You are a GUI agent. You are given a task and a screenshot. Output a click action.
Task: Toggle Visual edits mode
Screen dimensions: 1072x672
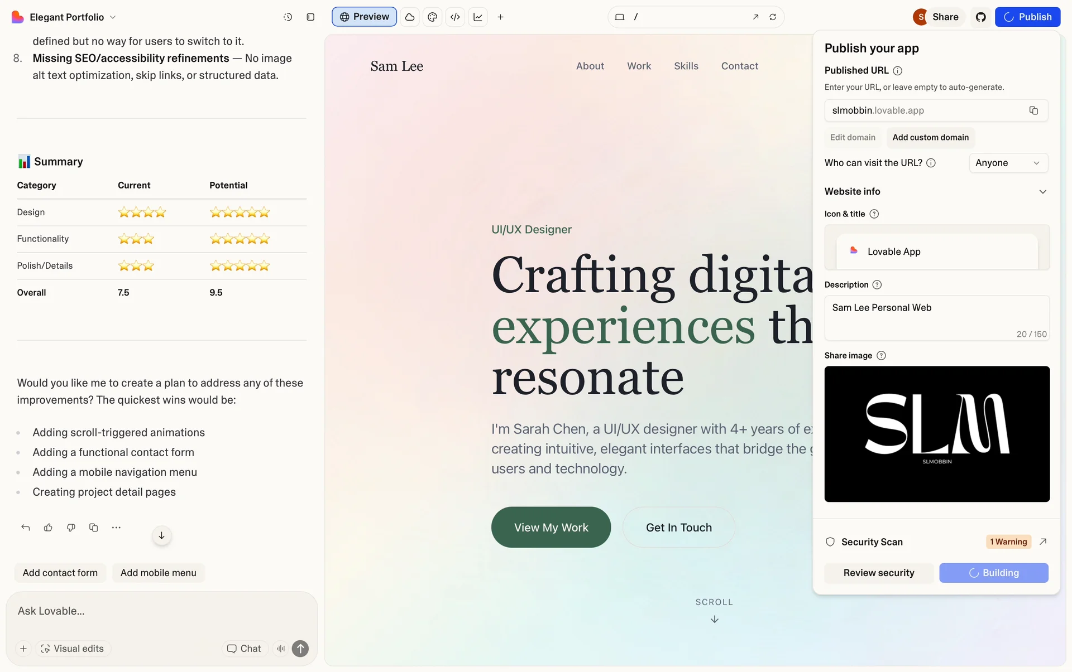click(x=73, y=649)
